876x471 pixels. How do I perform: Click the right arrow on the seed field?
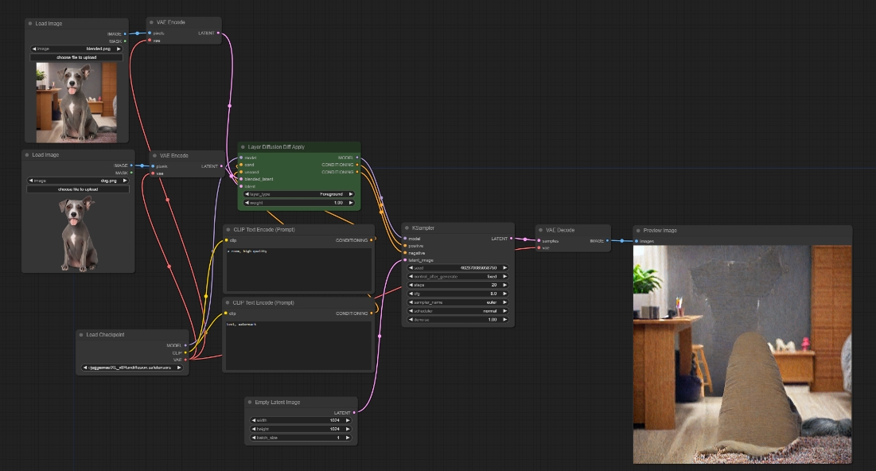(x=505, y=267)
